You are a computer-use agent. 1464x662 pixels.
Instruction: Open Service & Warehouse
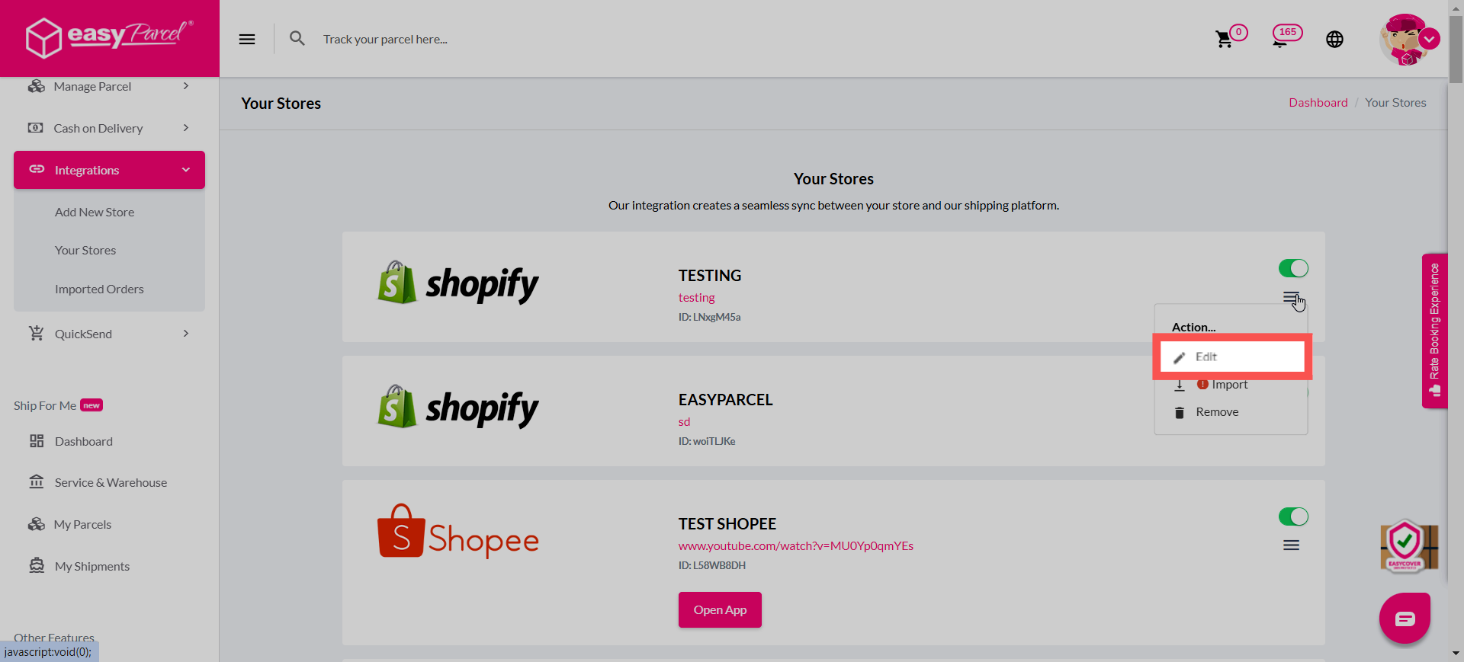(x=111, y=482)
